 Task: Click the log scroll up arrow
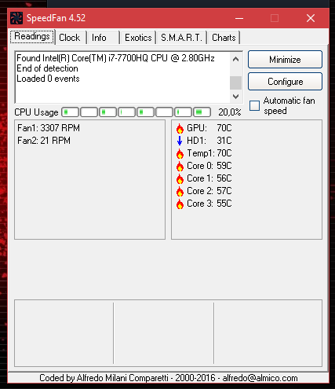(x=235, y=59)
